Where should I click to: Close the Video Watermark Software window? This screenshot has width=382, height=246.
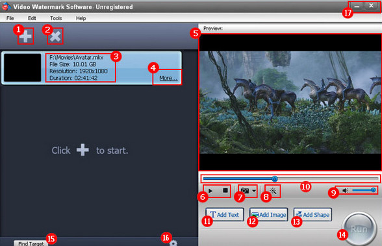(371, 6)
